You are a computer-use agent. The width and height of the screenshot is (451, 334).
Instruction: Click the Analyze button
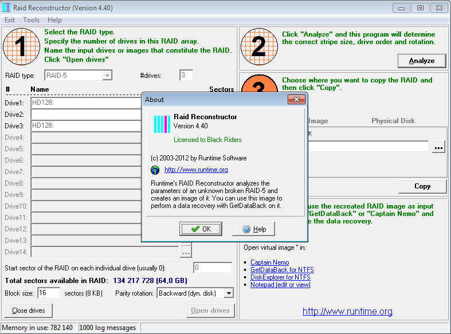(x=422, y=61)
